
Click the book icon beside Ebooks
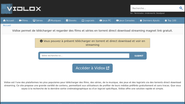[x=67, y=21]
